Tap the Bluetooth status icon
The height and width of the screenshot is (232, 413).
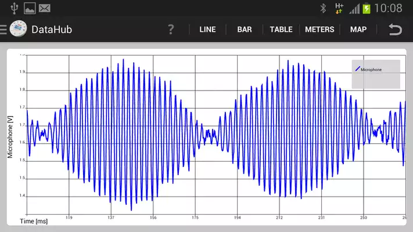click(x=324, y=8)
